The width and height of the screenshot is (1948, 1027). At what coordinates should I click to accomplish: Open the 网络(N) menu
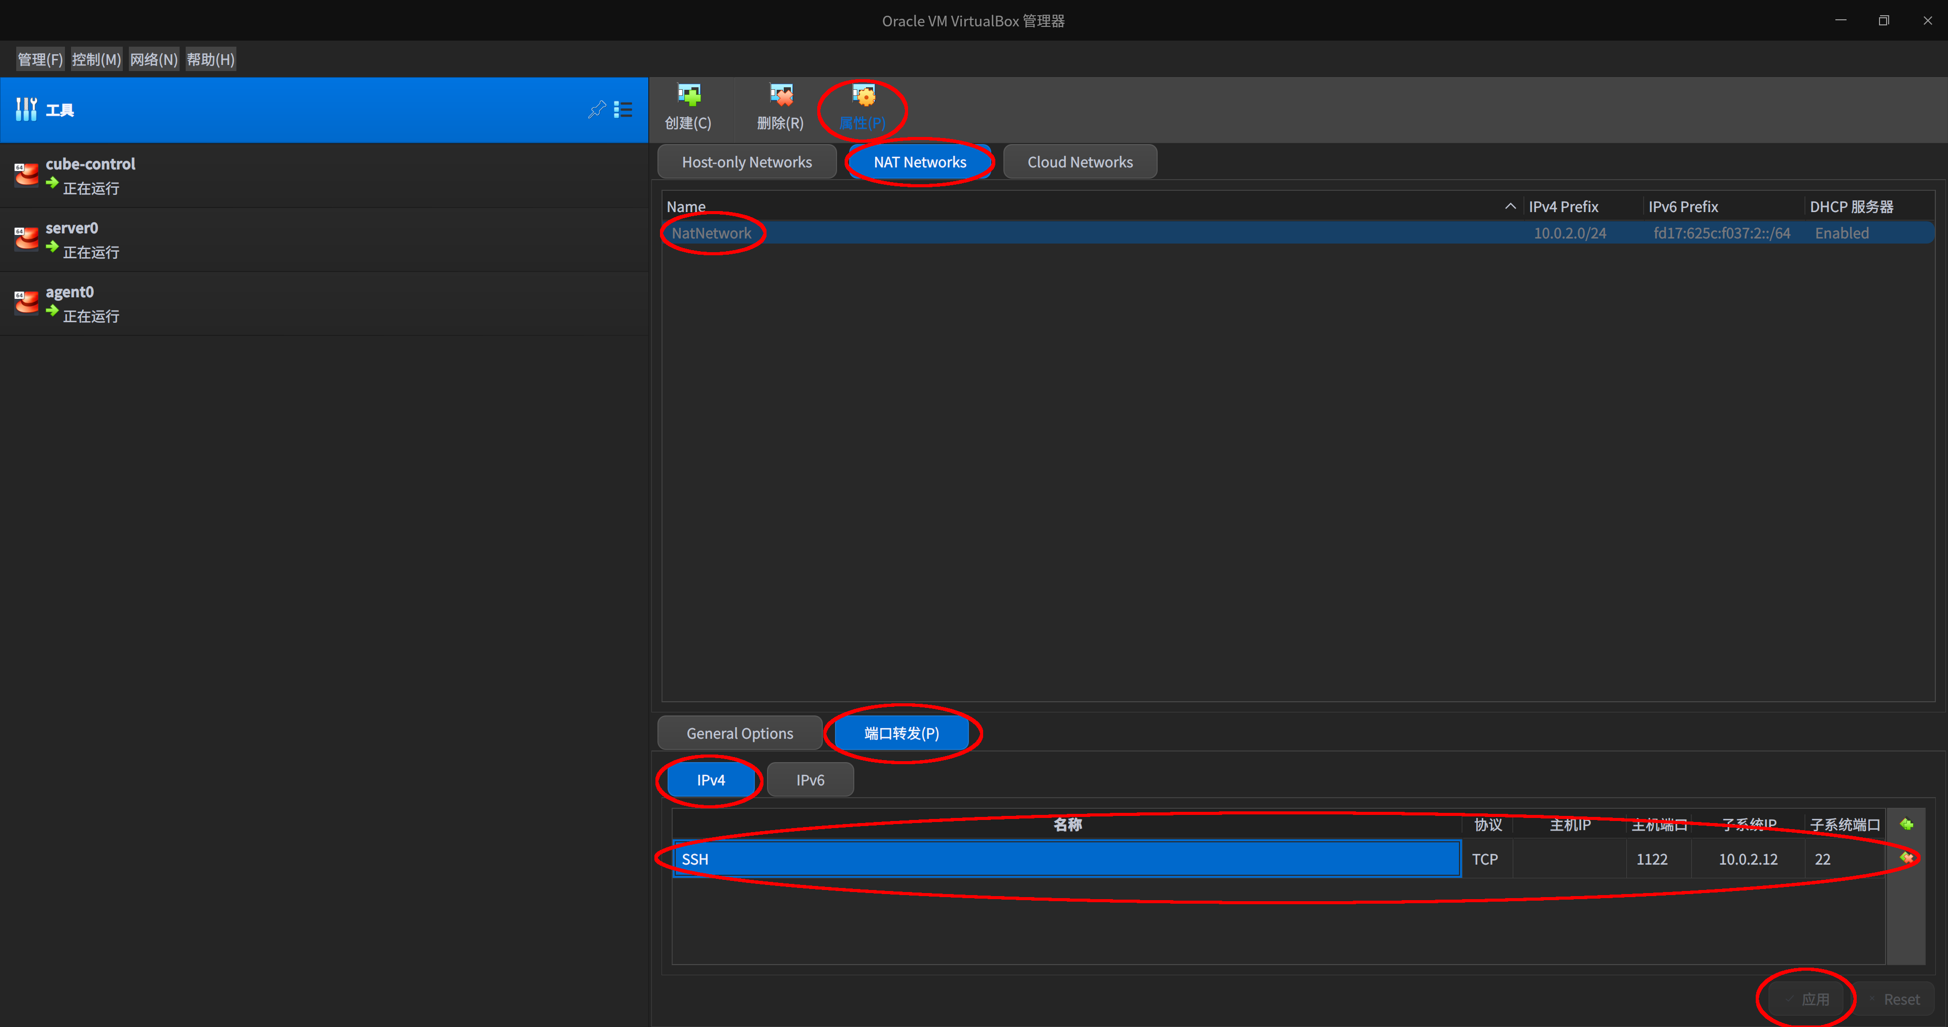[x=154, y=58]
